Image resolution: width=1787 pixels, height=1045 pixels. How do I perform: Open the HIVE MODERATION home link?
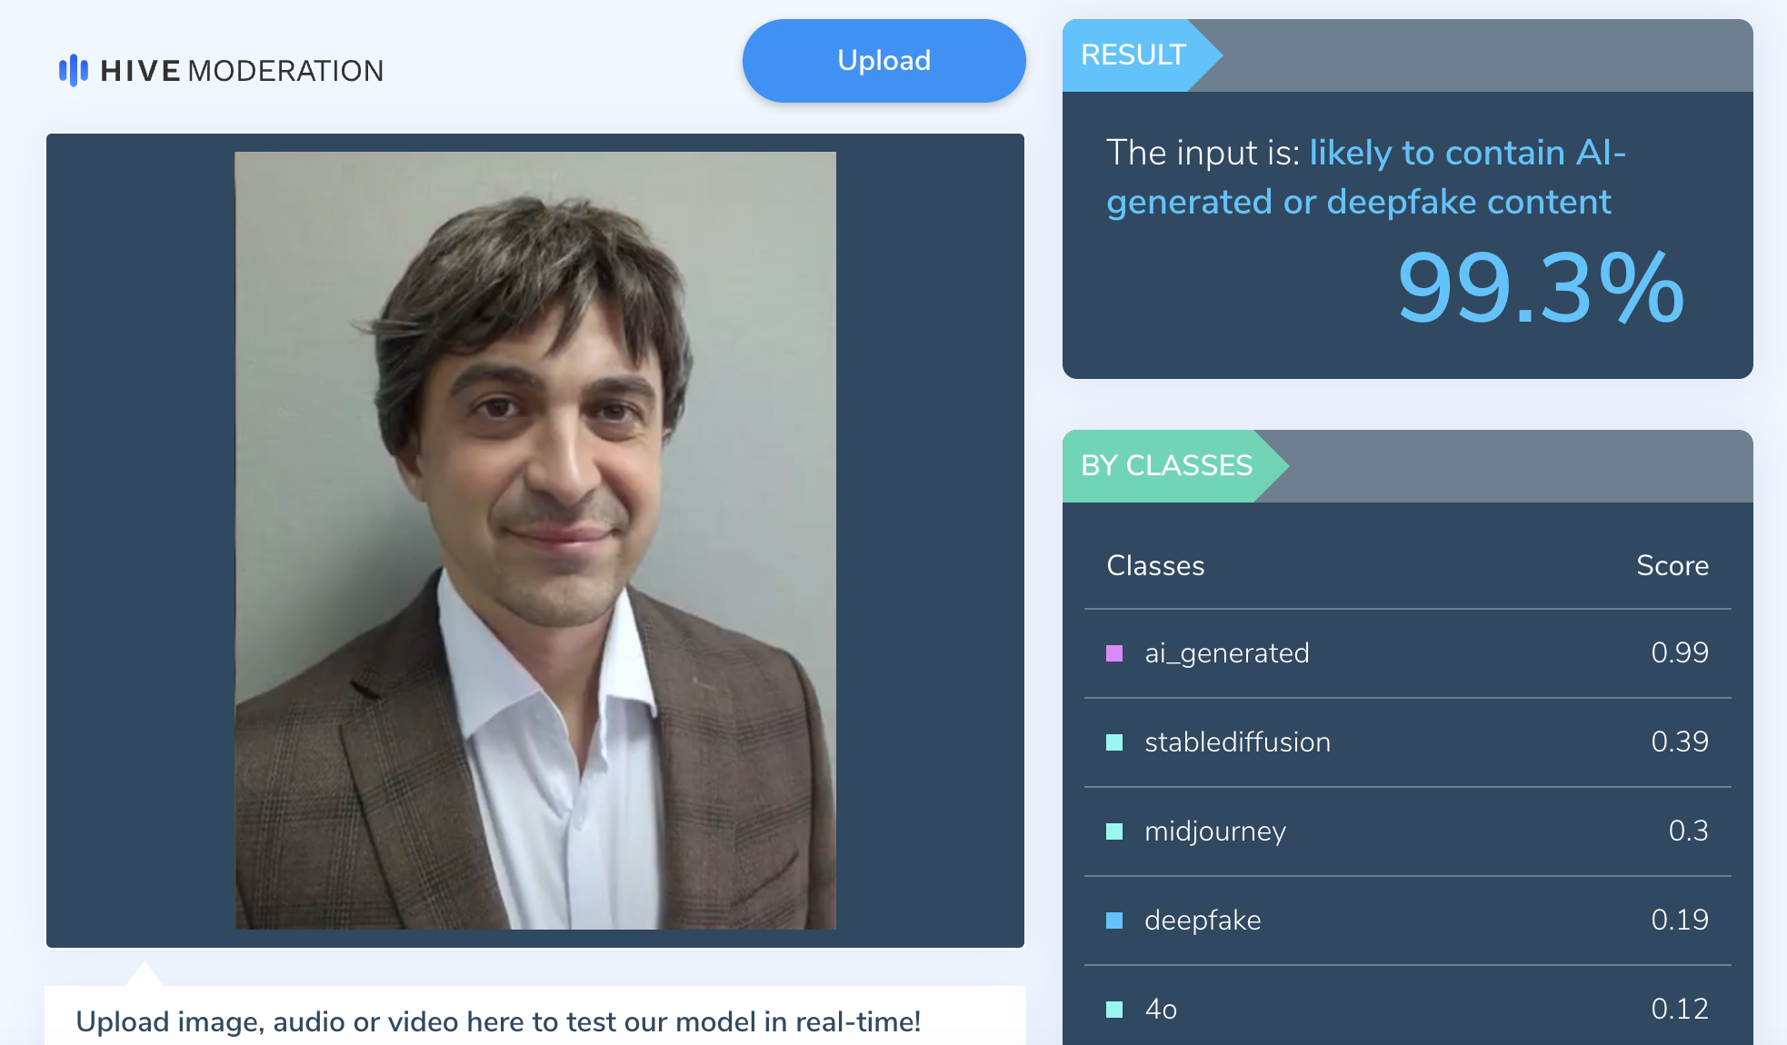point(221,70)
